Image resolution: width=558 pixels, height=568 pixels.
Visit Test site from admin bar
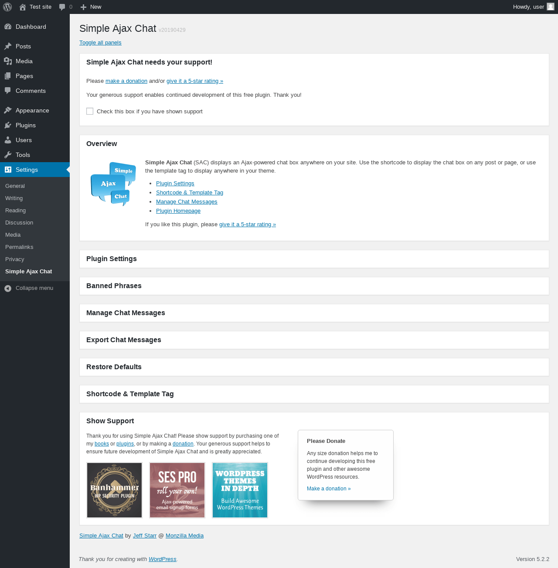[35, 7]
